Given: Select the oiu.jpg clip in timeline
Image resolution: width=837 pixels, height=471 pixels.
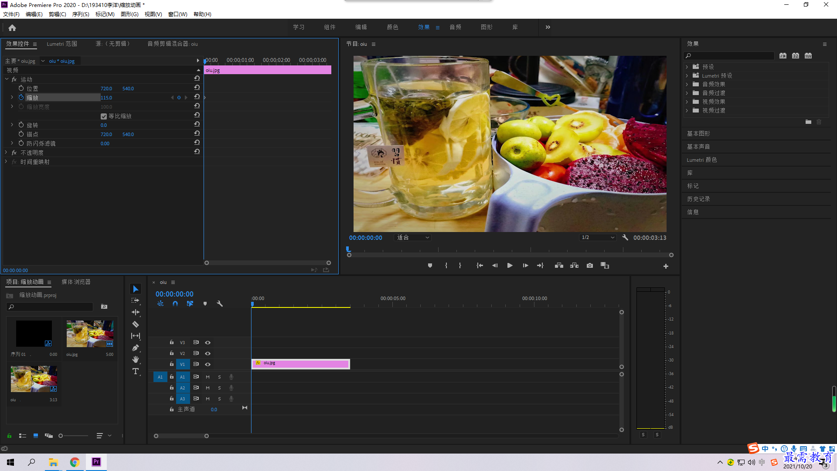Looking at the screenshot, I should coord(300,364).
